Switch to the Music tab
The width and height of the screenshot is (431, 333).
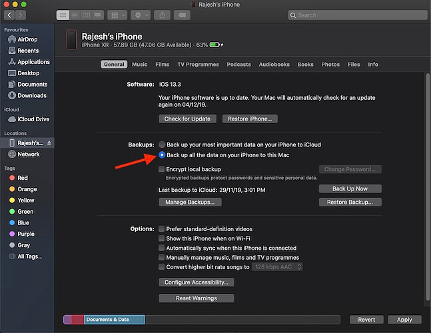[x=140, y=65]
